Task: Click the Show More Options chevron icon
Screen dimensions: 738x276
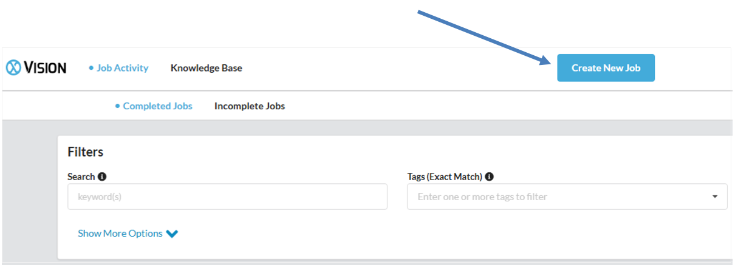Action: click(x=172, y=234)
